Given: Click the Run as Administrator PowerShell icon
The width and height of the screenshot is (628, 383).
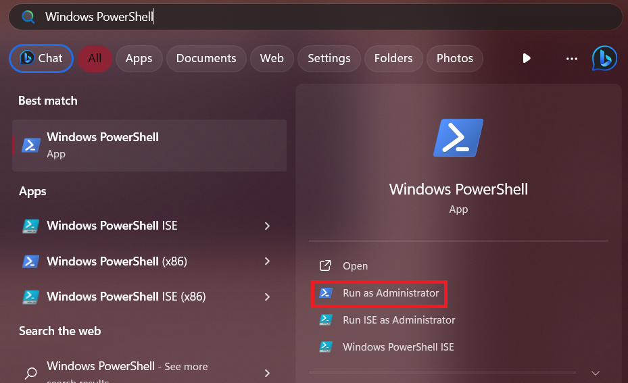Looking at the screenshot, I should tap(325, 293).
